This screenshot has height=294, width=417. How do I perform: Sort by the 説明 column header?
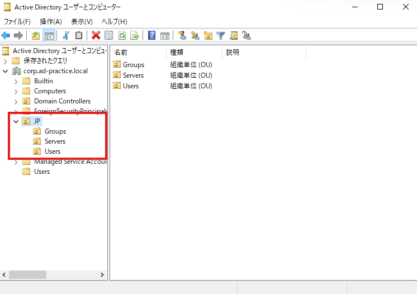pyautogui.click(x=264, y=53)
